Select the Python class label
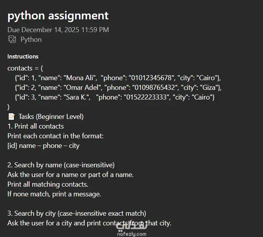This screenshot has width=263, height=237. pyautogui.click(x=31, y=39)
